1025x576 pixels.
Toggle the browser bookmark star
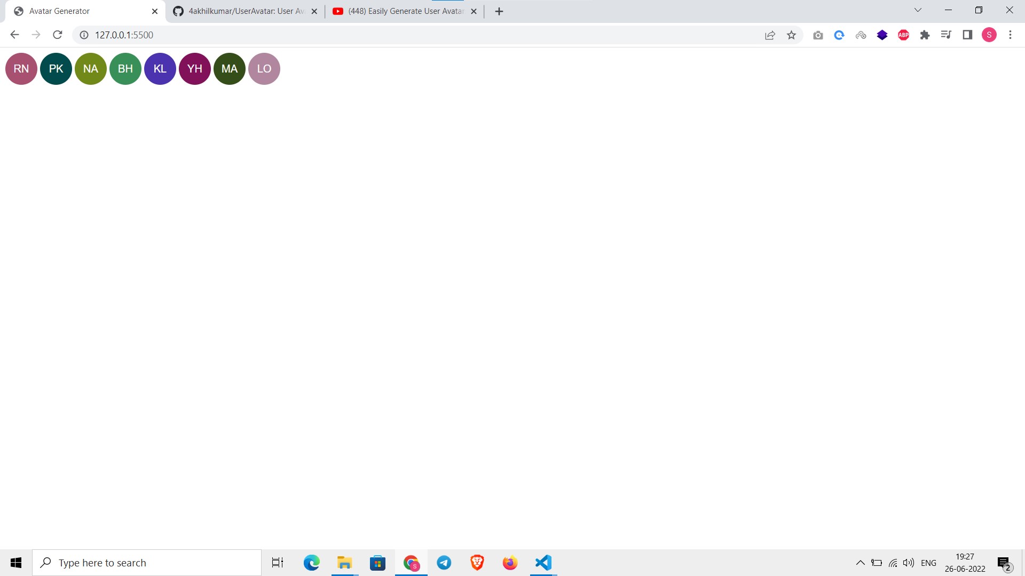click(791, 35)
